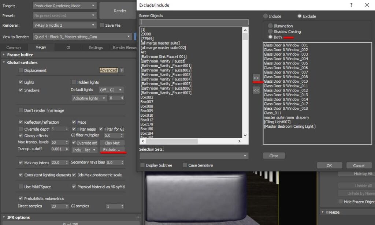Collapse the Global switches rollout
Viewport: 375px width, 225px height.
(3, 63)
